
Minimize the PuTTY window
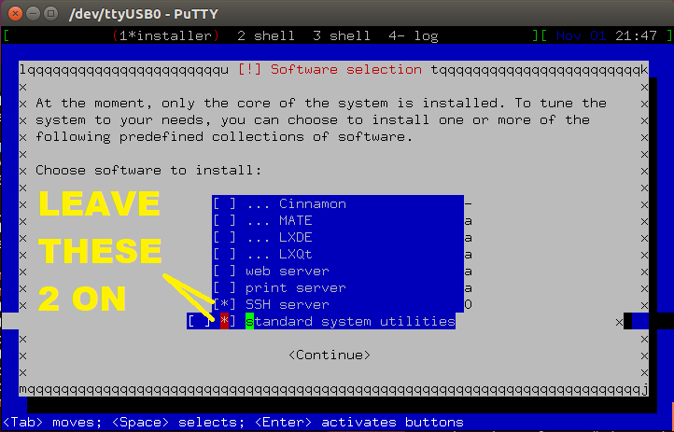click(33, 13)
